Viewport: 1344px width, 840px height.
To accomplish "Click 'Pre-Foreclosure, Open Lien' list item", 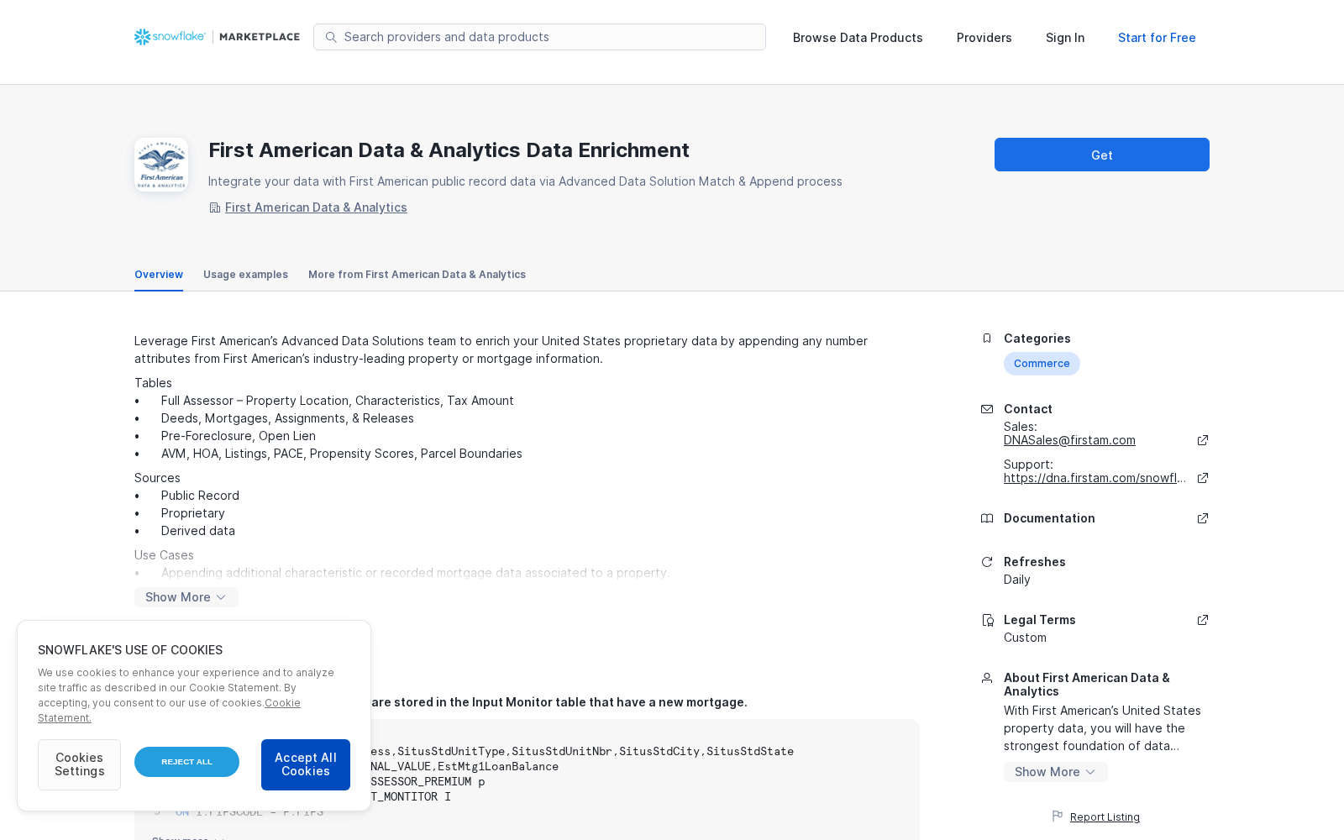I will tap(239, 436).
